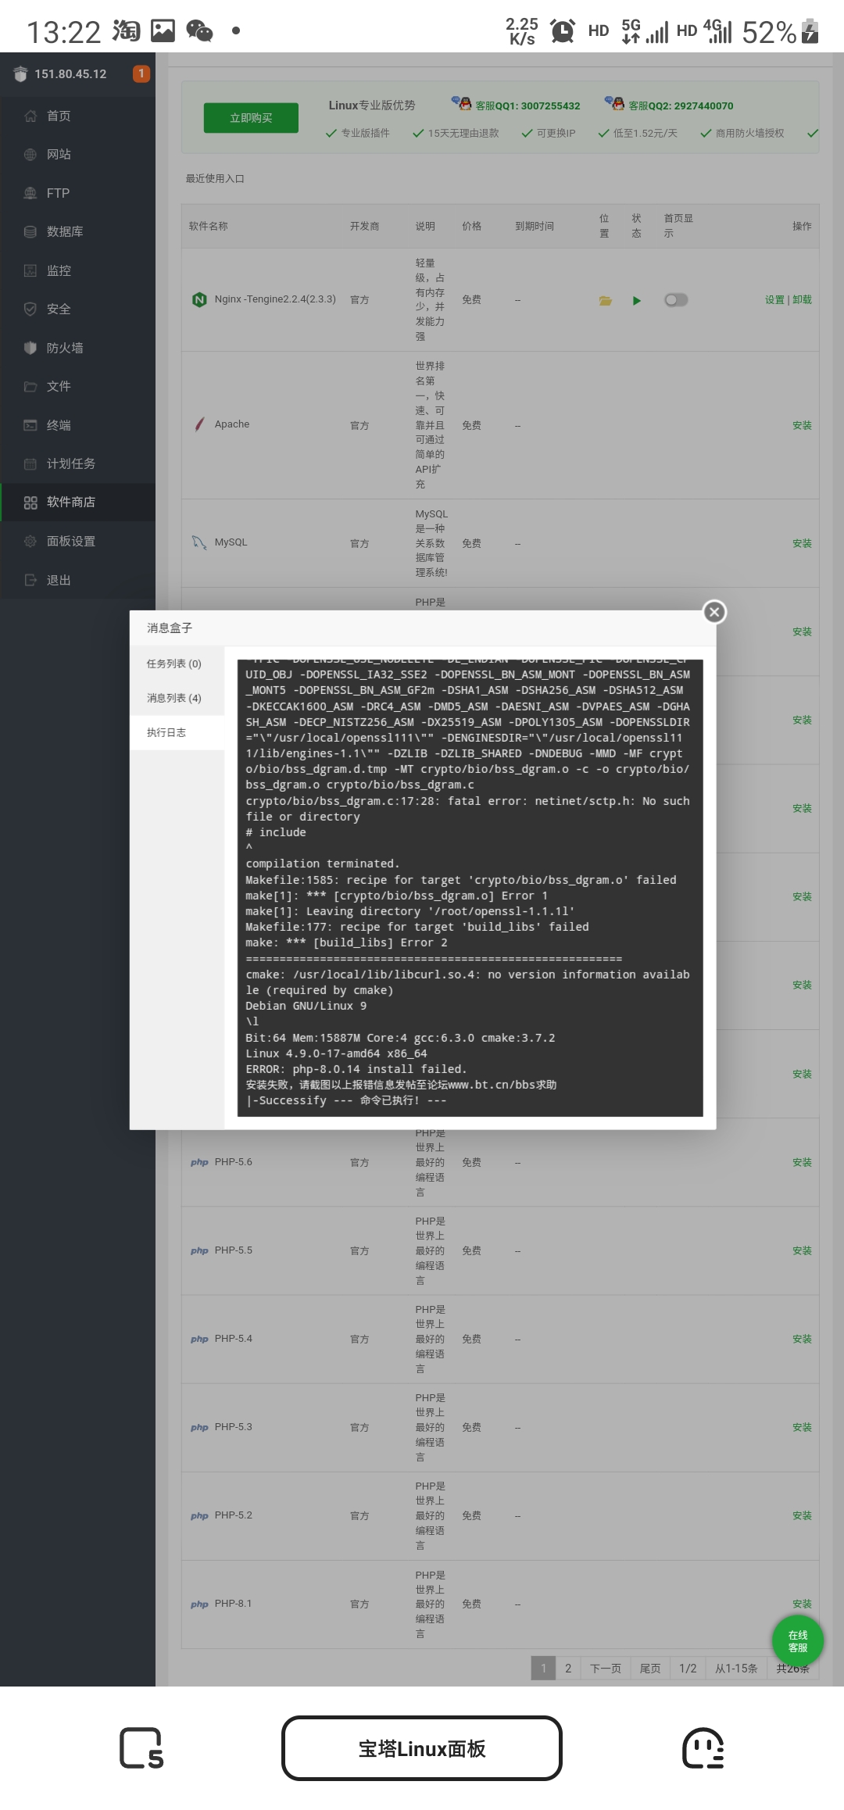The image size is (844, 1810).
Task: Click 安装 for PHP-5.6
Action: 803,1162
